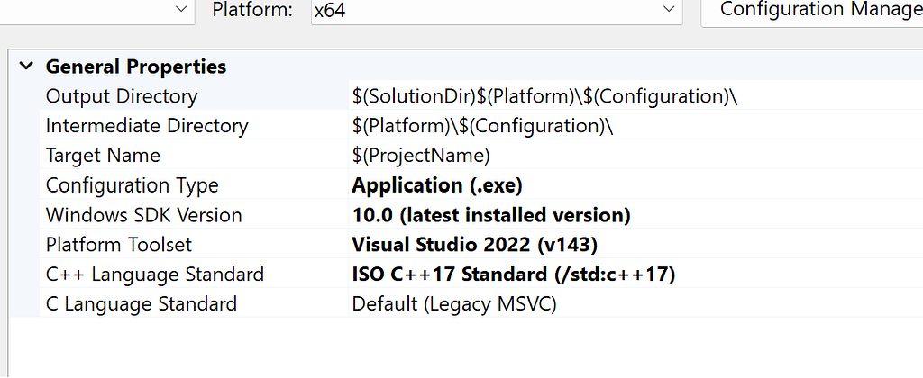Viewport: 923px width, 378px height.
Task: Click the Visual Studio 2022 (v143) value
Action: pyautogui.click(x=474, y=245)
